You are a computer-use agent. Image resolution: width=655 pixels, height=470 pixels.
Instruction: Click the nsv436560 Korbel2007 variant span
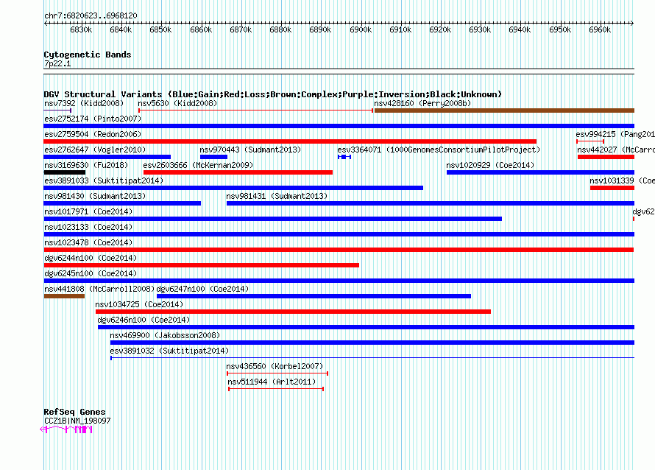(277, 373)
